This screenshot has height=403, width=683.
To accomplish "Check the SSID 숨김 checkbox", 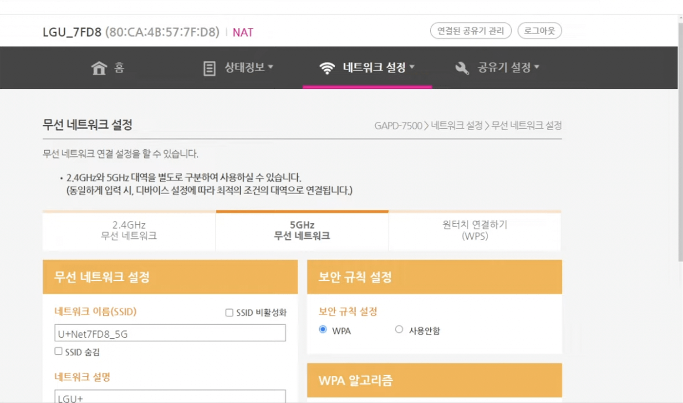I will click(x=58, y=351).
